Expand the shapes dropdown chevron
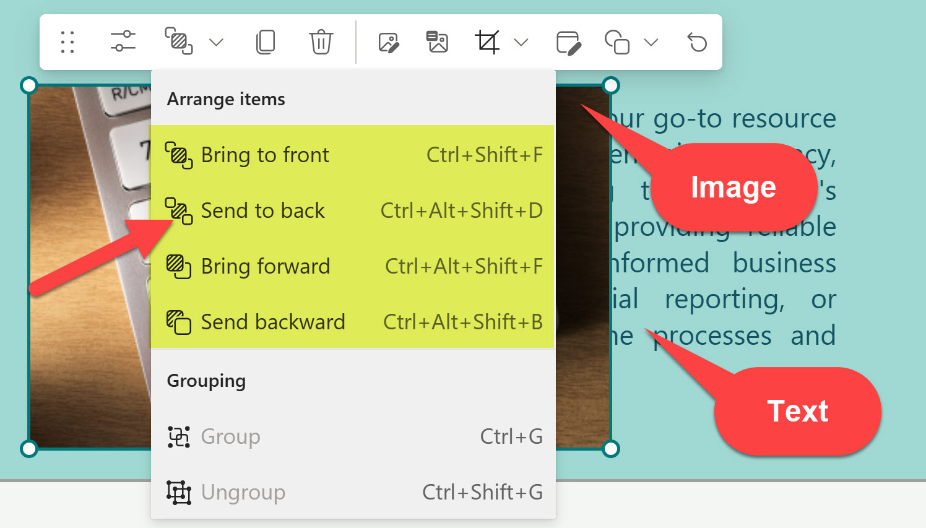This screenshot has width=926, height=528. pyautogui.click(x=651, y=42)
